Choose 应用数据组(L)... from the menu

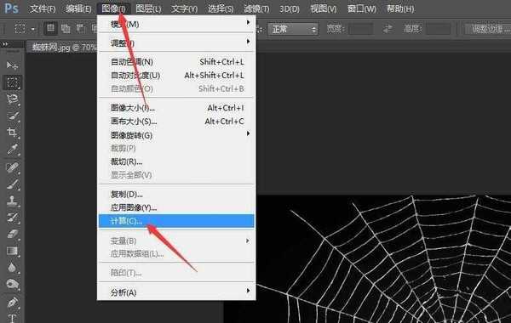point(176,253)
